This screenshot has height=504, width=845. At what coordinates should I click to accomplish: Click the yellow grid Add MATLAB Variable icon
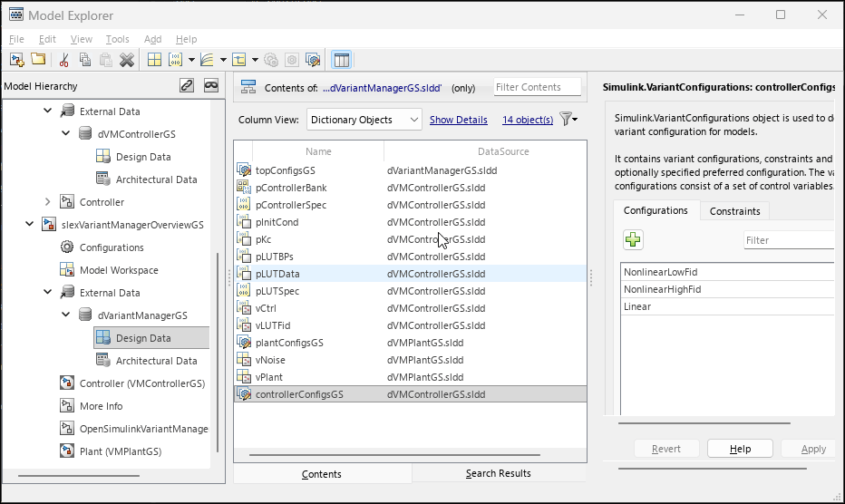(155, 60)
